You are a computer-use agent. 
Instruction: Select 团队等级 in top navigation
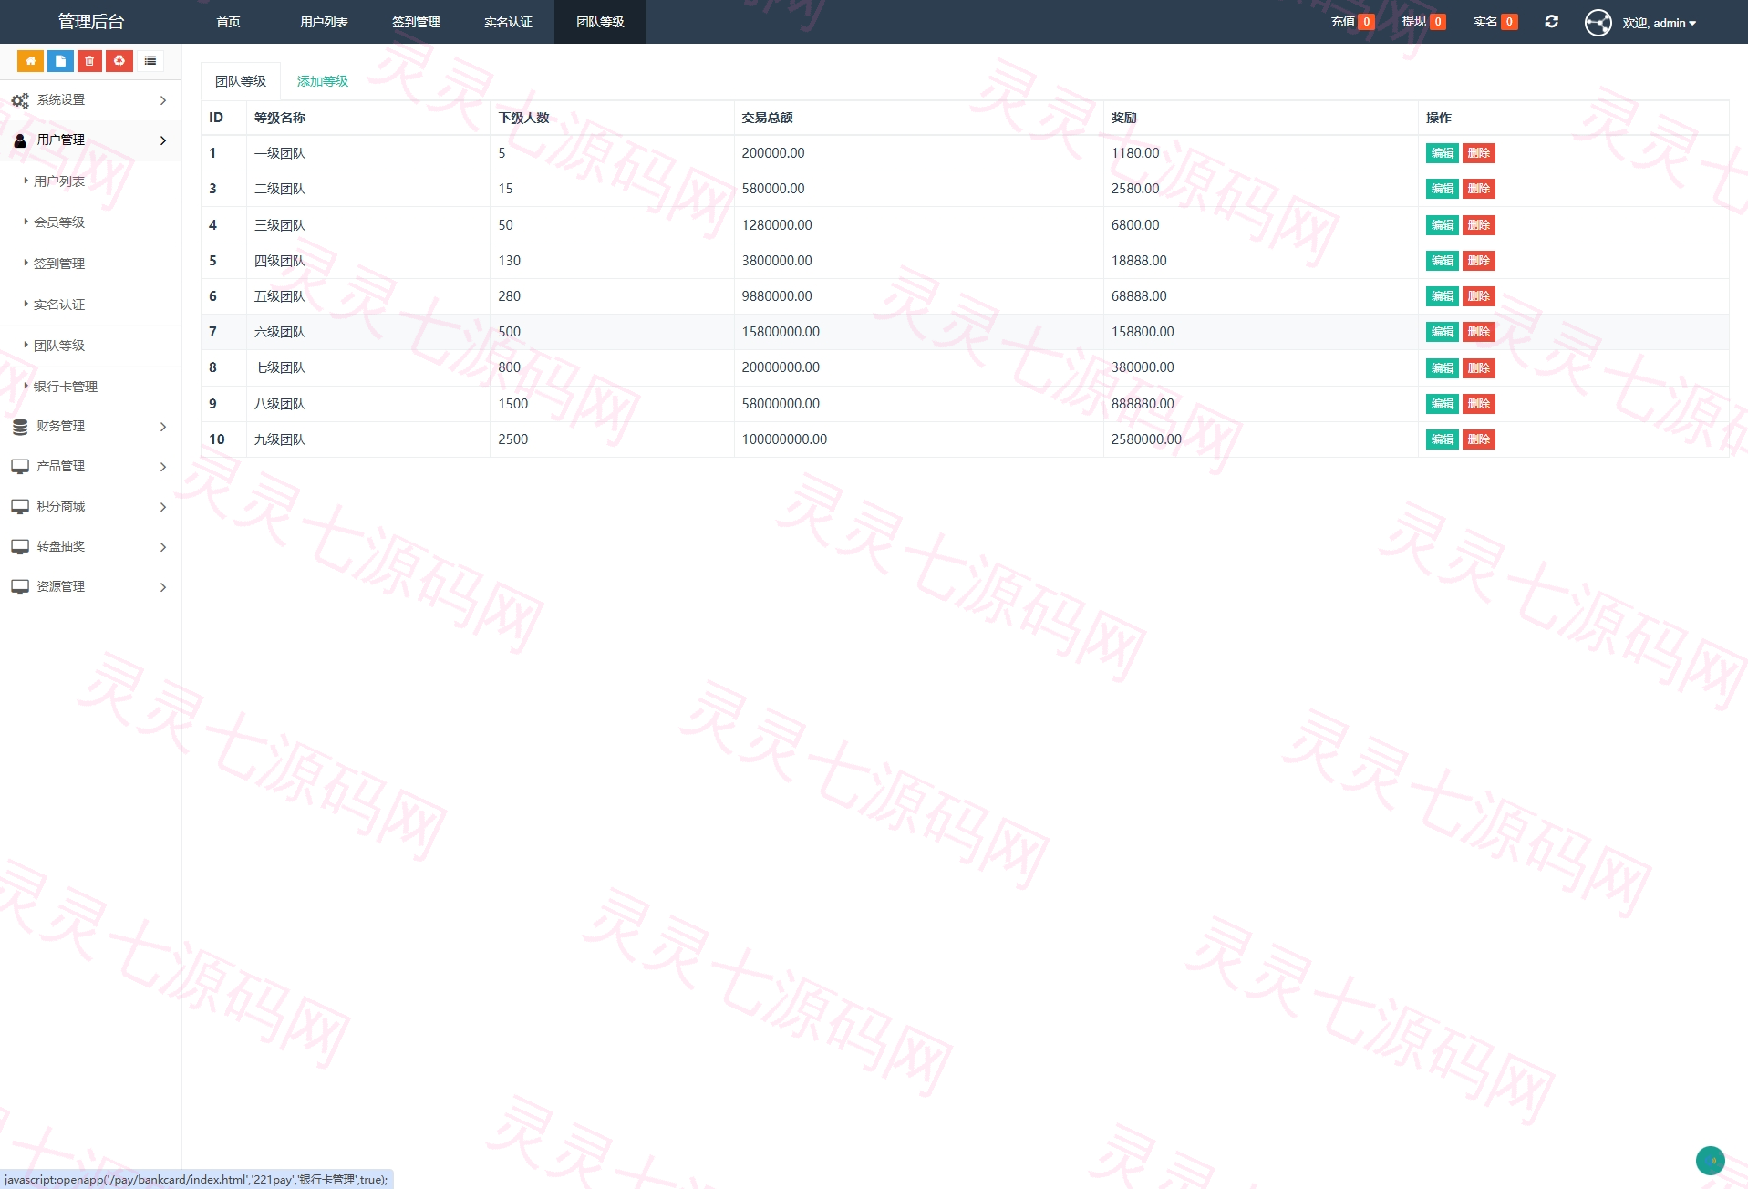(x=600, y=22)
